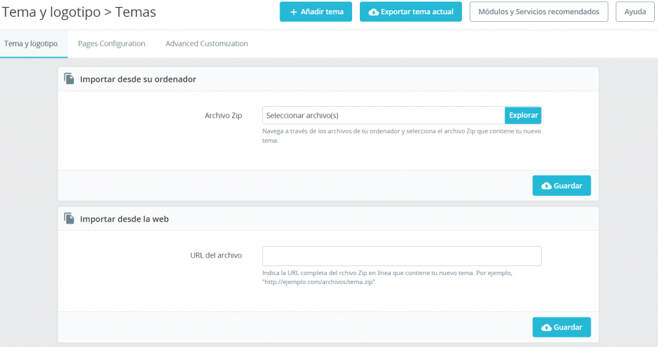
Task: Click the cloud icon on the web import Guardar button
Action: pyautogui.click(x=546, y=327)
